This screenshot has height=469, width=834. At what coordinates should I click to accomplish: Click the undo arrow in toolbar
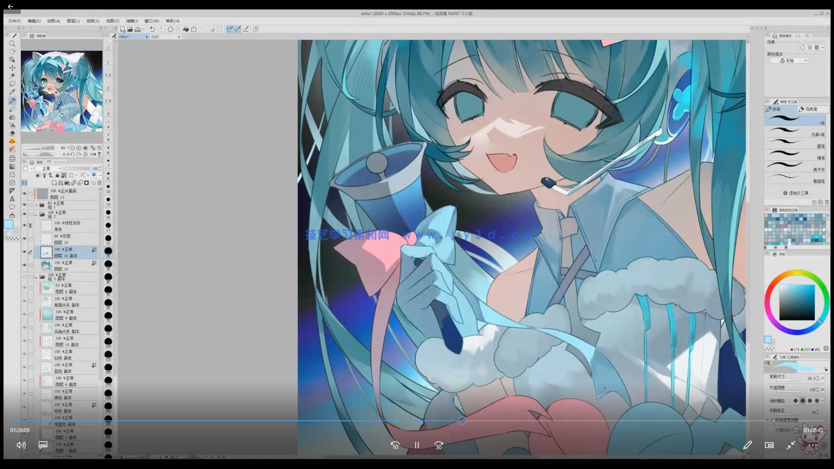pyautogui.click(x=152, y=29)
